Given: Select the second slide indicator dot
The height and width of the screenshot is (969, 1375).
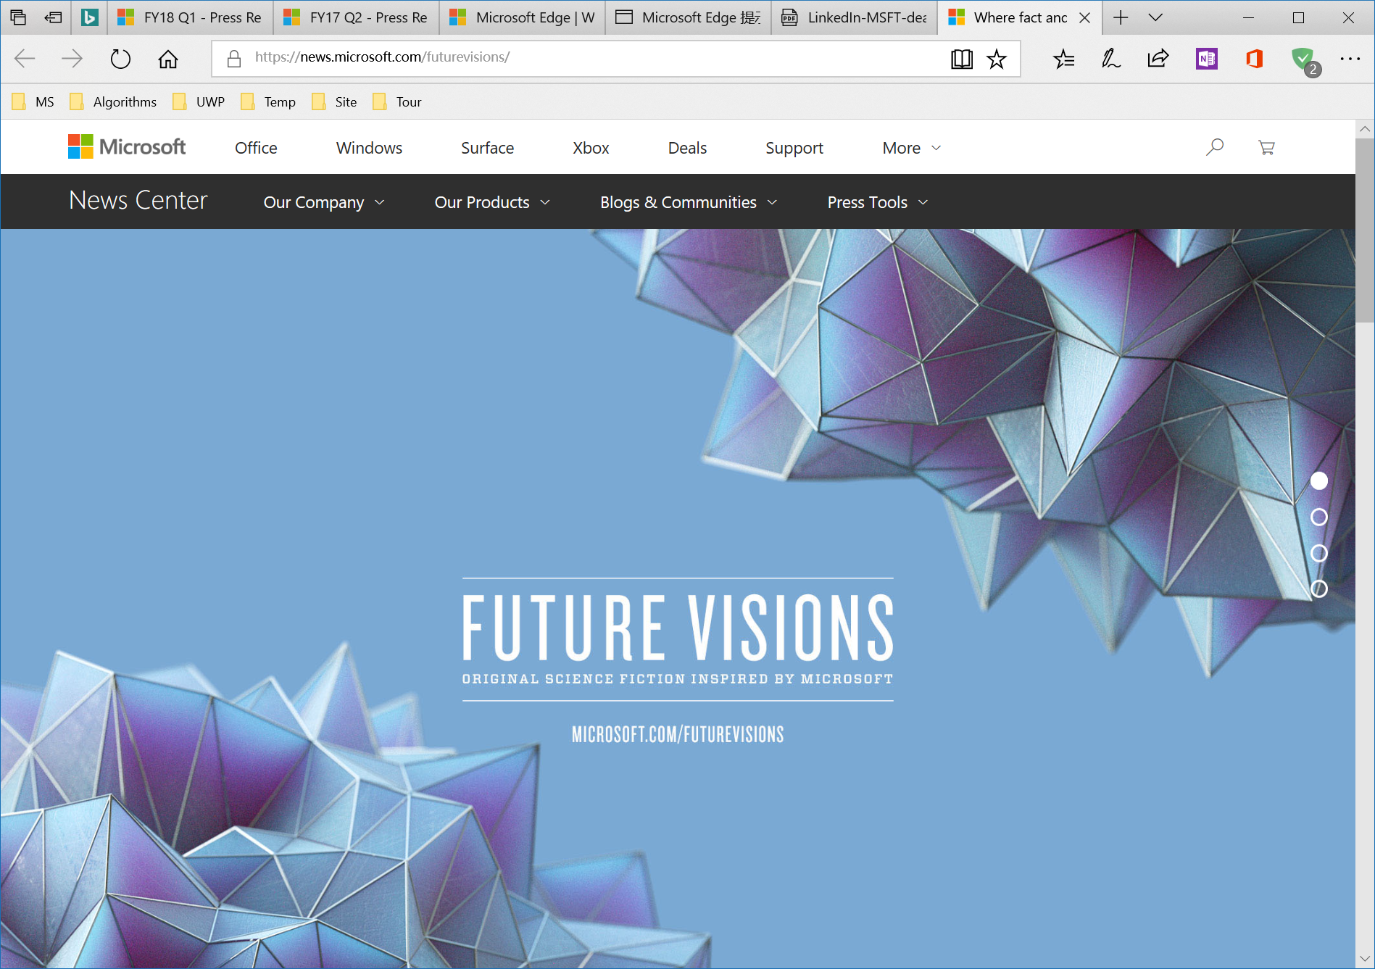Looking at the screenshot, I should 1319,517.
